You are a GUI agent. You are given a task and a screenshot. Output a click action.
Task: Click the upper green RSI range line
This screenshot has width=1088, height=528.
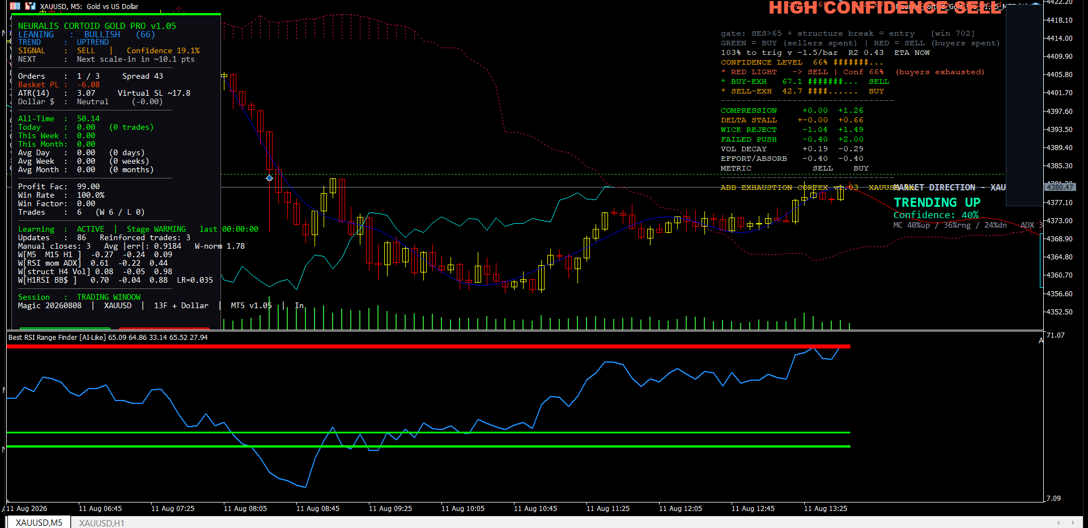[428, 433]
